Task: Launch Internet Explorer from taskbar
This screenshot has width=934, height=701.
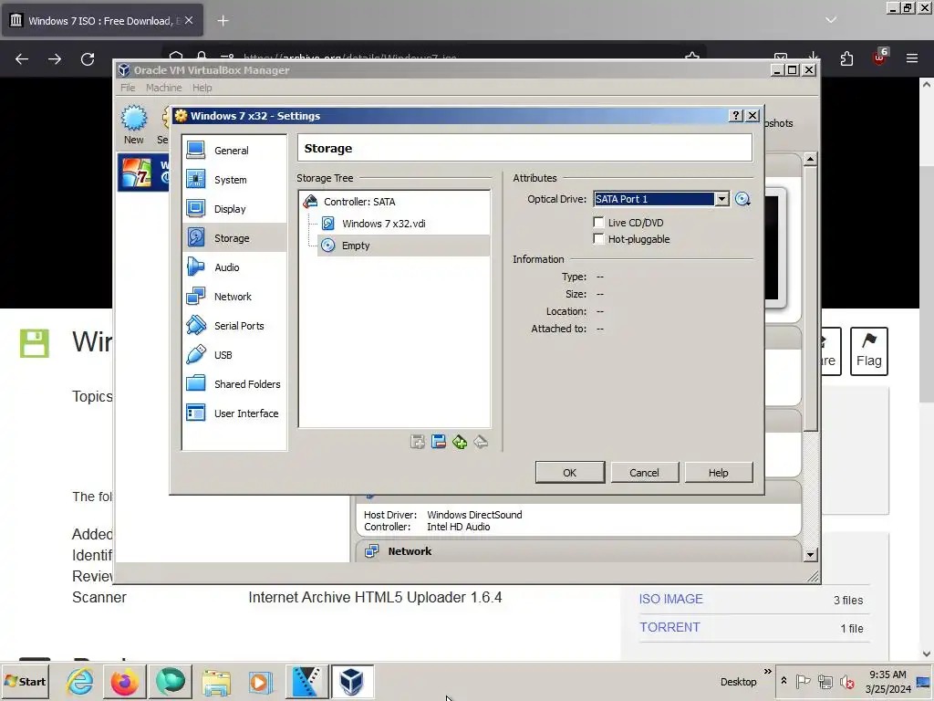Action: point(79,681)
